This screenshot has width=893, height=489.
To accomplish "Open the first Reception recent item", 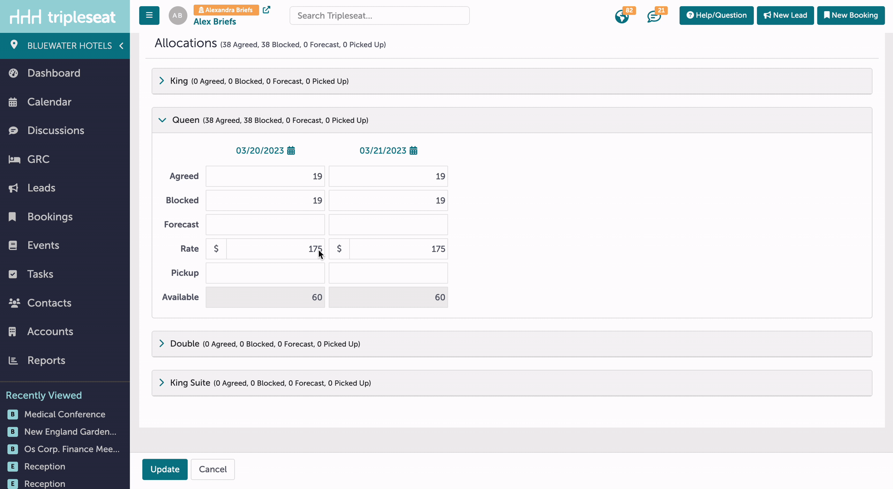I will (x=45, y=466).
